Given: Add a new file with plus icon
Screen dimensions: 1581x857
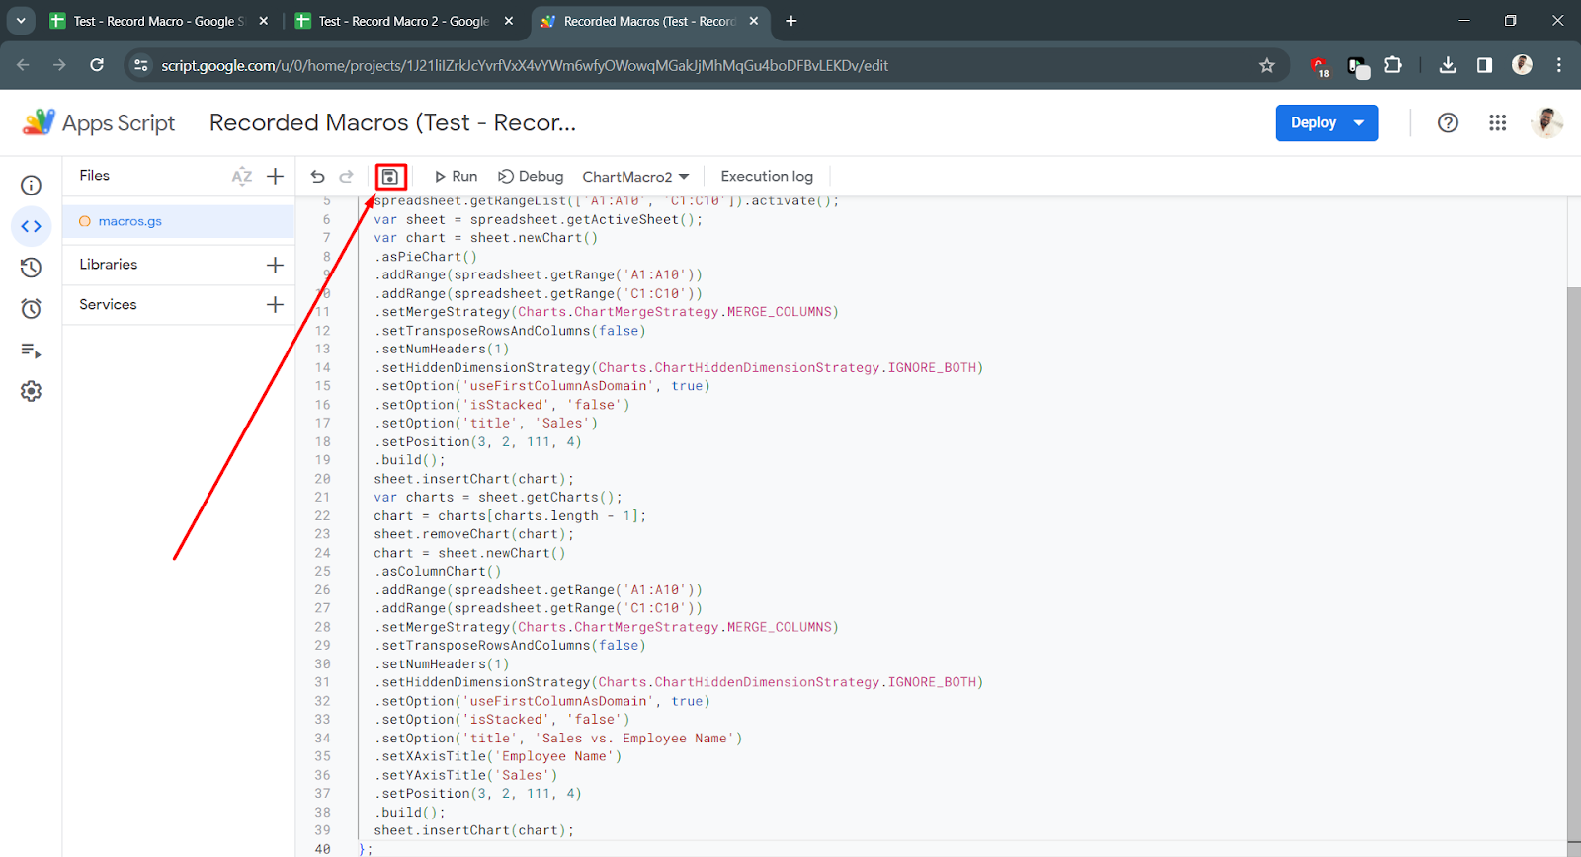Looking at the screenshot, I should (x=276, y=177).
